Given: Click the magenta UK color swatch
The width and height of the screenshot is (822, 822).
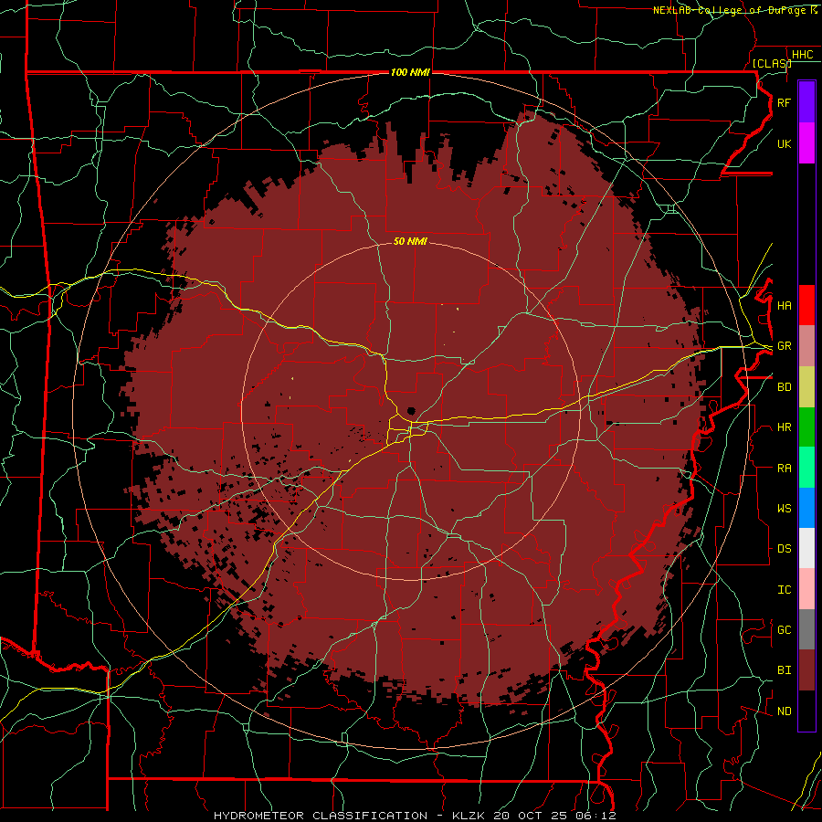Looking at the screenshot, I should pyautogui.click(x=806, y=143).
